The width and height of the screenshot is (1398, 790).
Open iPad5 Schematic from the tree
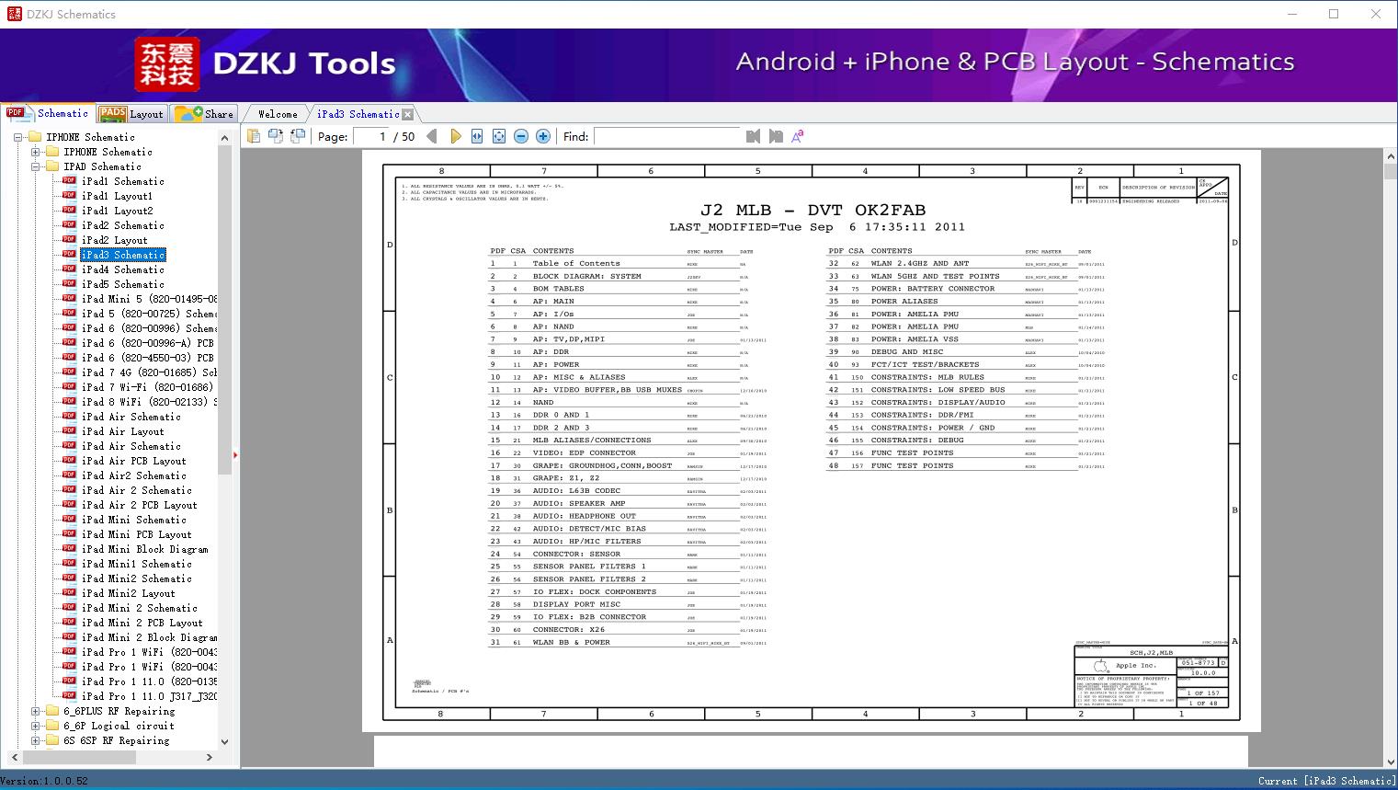[x=123, y=284]
